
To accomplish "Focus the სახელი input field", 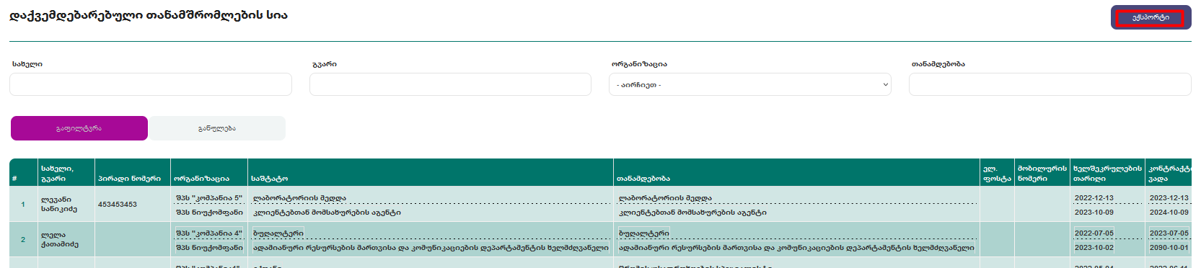I will 151,84.
